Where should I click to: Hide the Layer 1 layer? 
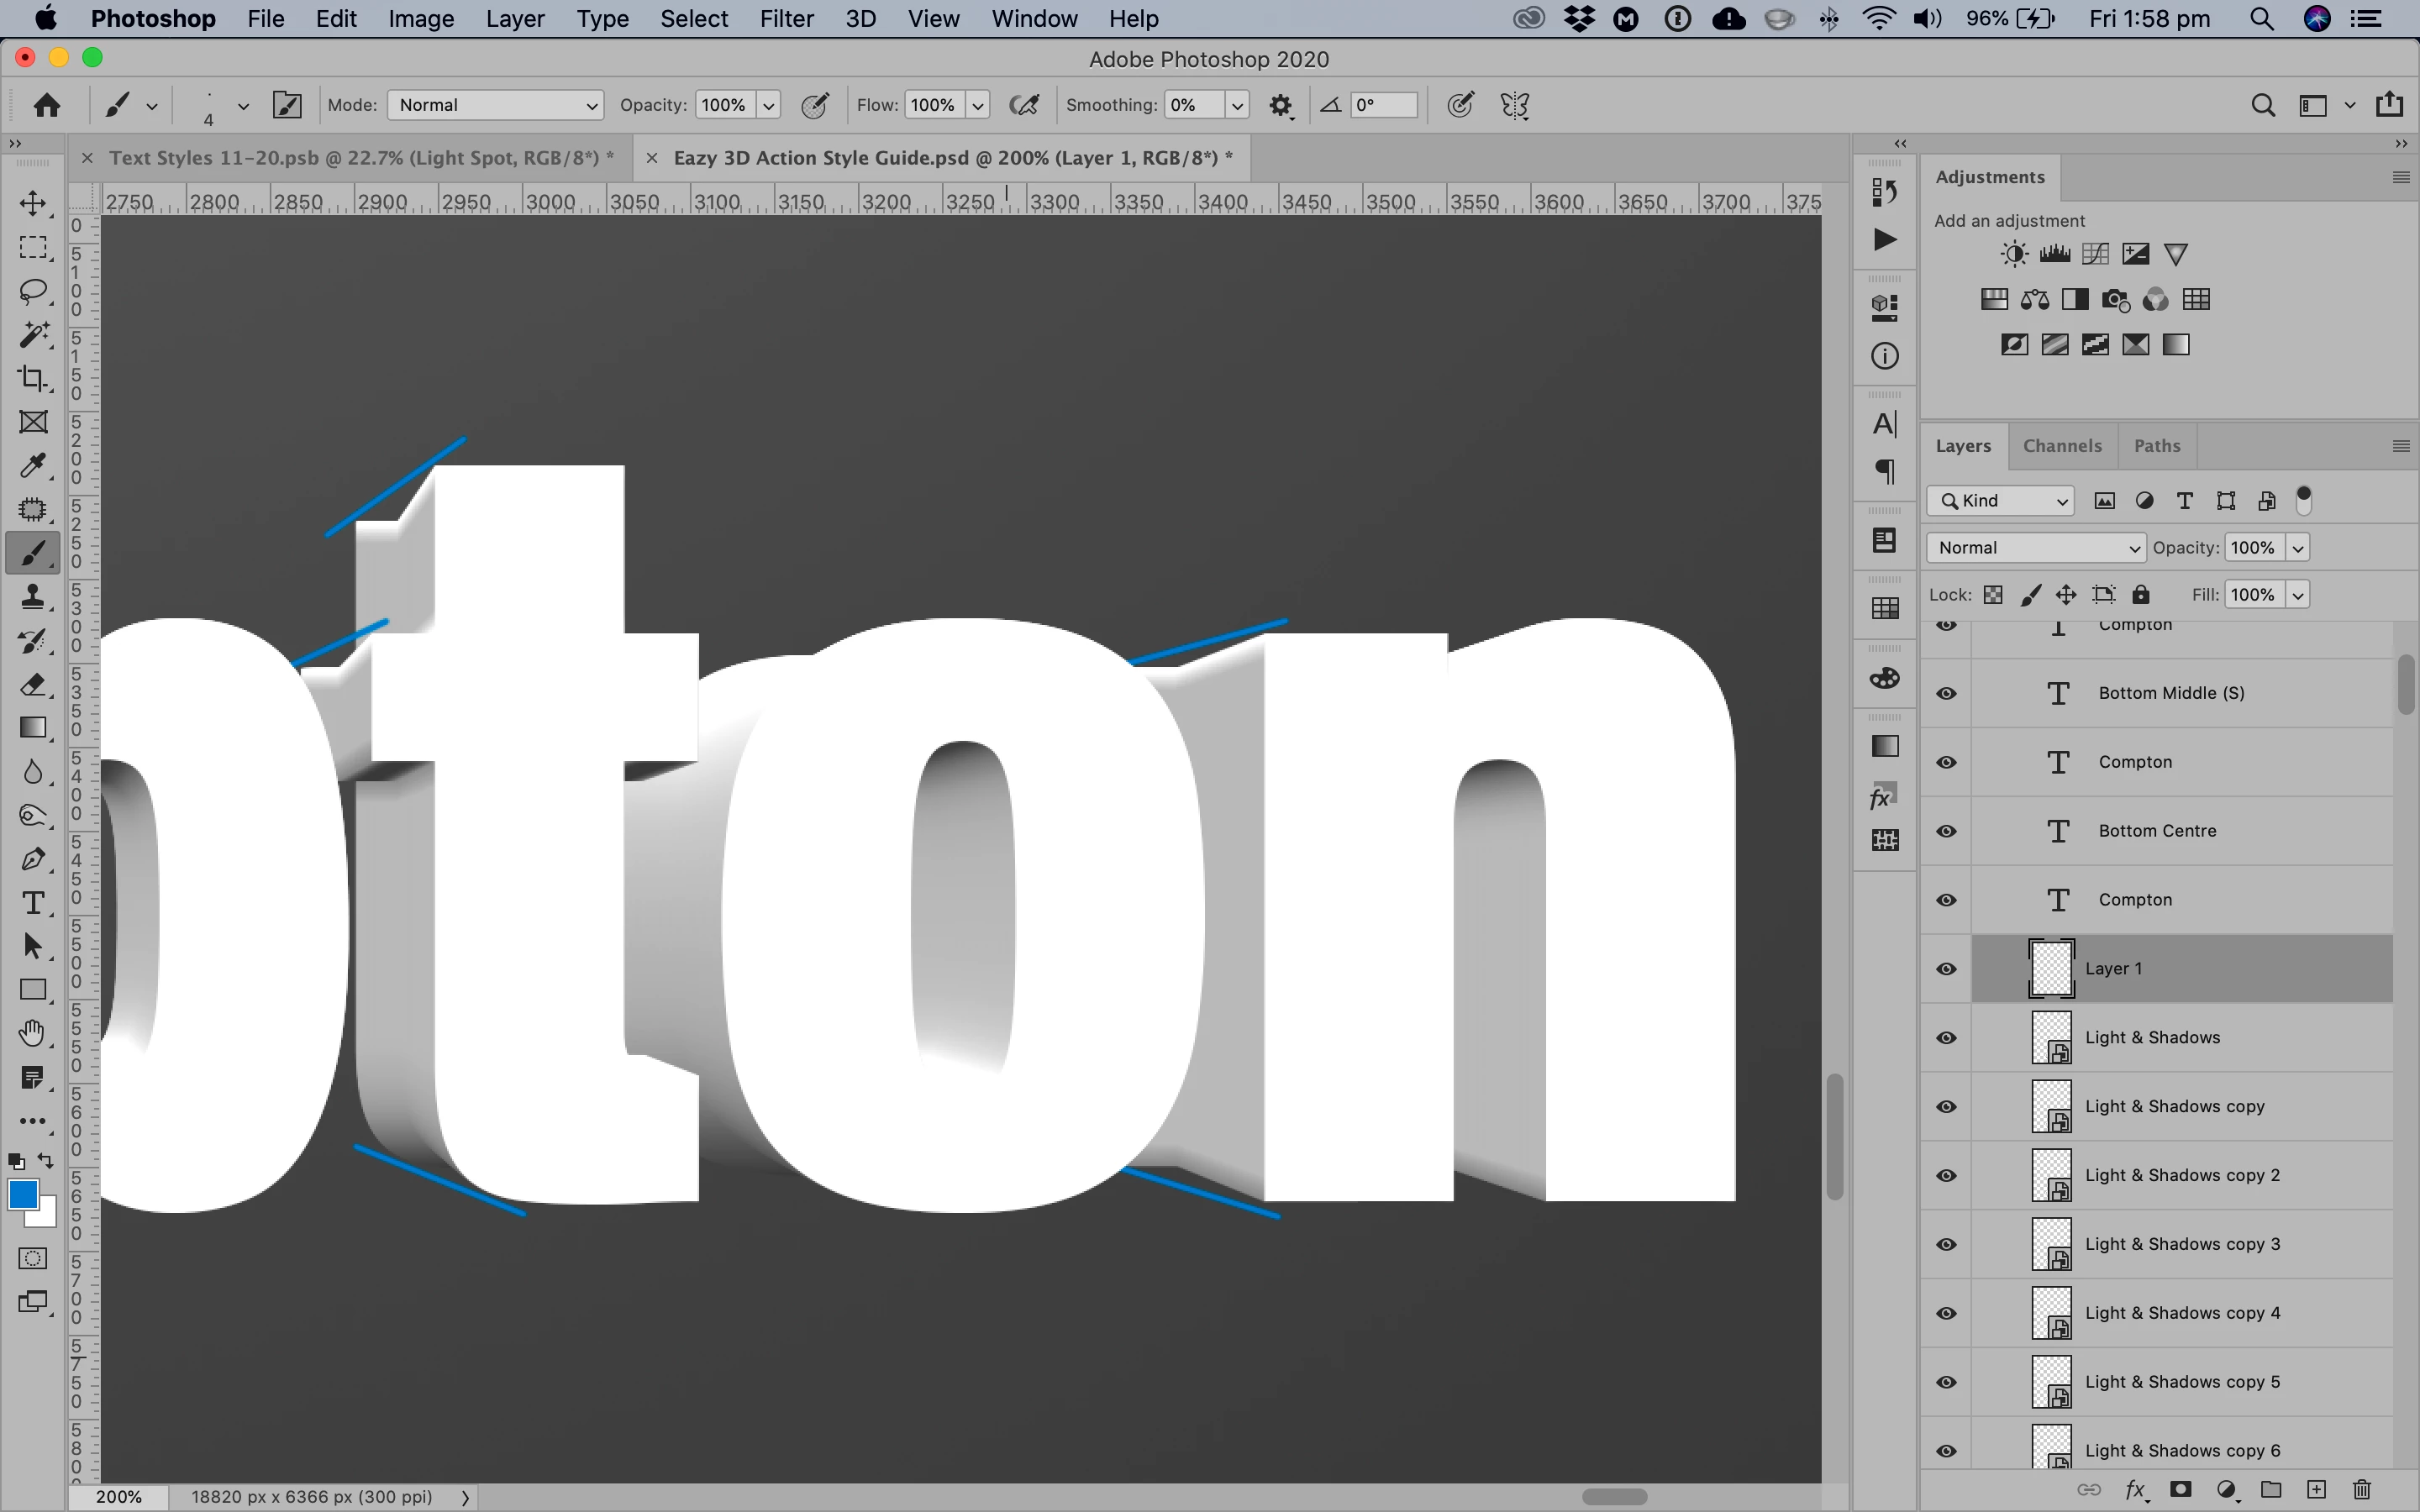pos(1946,969)
